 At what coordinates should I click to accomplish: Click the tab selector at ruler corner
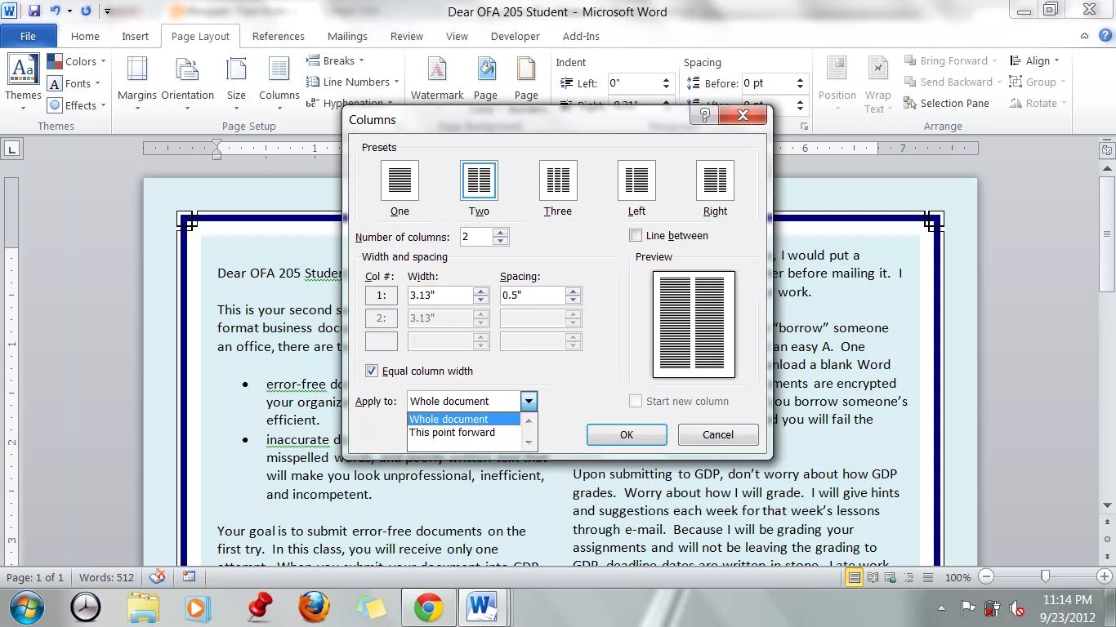[12, 149]
